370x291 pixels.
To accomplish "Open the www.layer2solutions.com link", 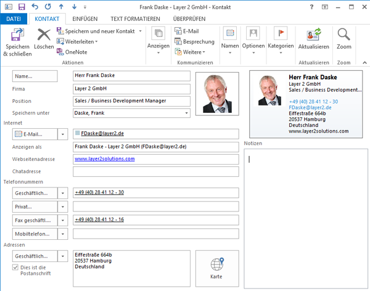I will tap(104, 158).
